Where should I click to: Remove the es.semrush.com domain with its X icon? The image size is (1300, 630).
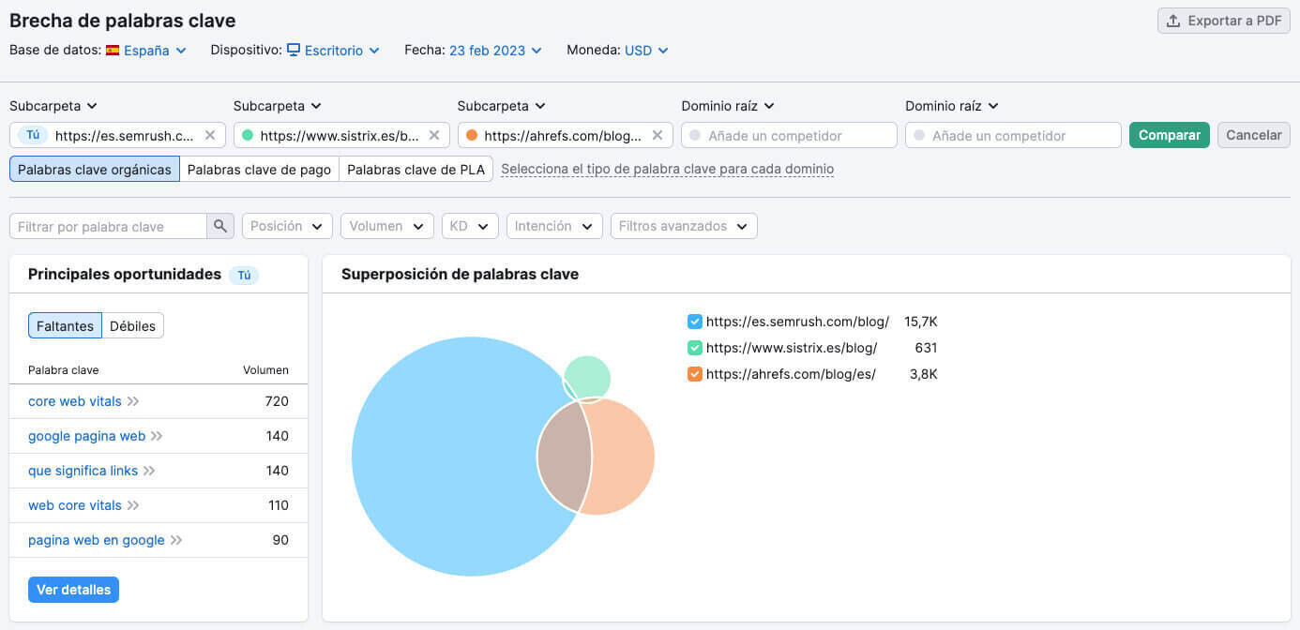pyautogui.click(x=210, y=135)
